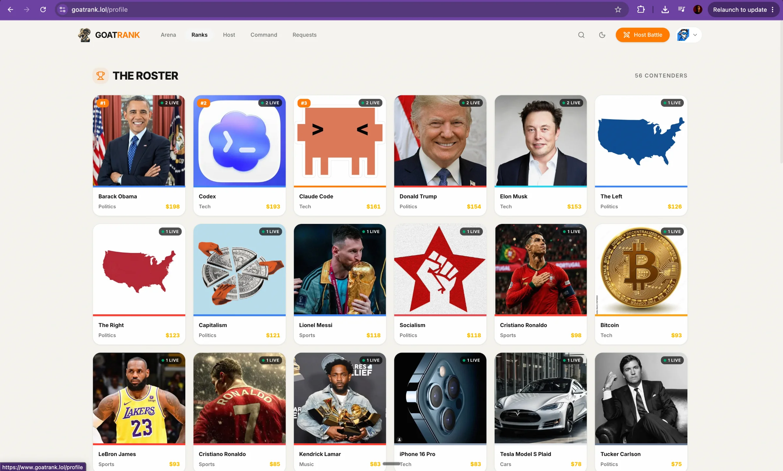Screen dimensions: 783x471
Task: Select the LeBron James Lakers photo
Action: [x=139, y=398]
